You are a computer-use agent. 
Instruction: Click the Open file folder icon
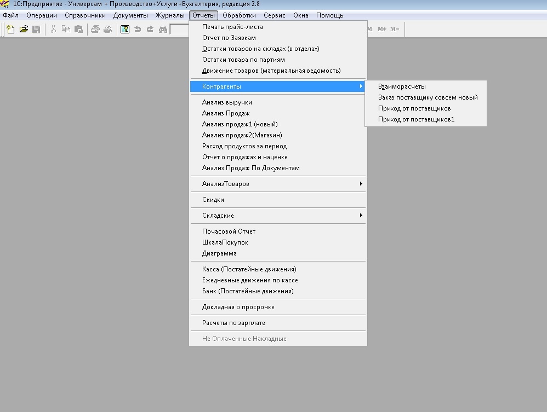click(24, 29)
